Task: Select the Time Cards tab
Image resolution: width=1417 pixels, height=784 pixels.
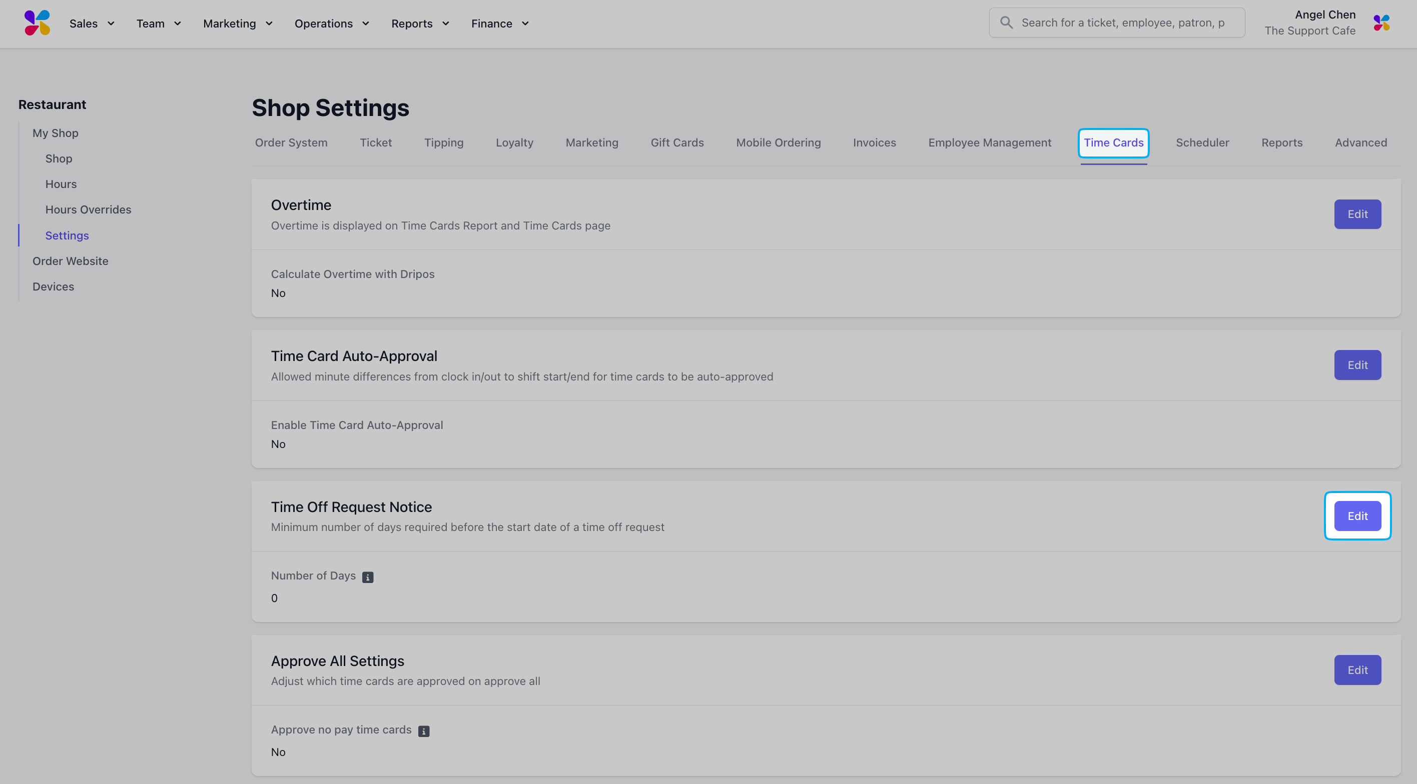Action: (1113, 142)
